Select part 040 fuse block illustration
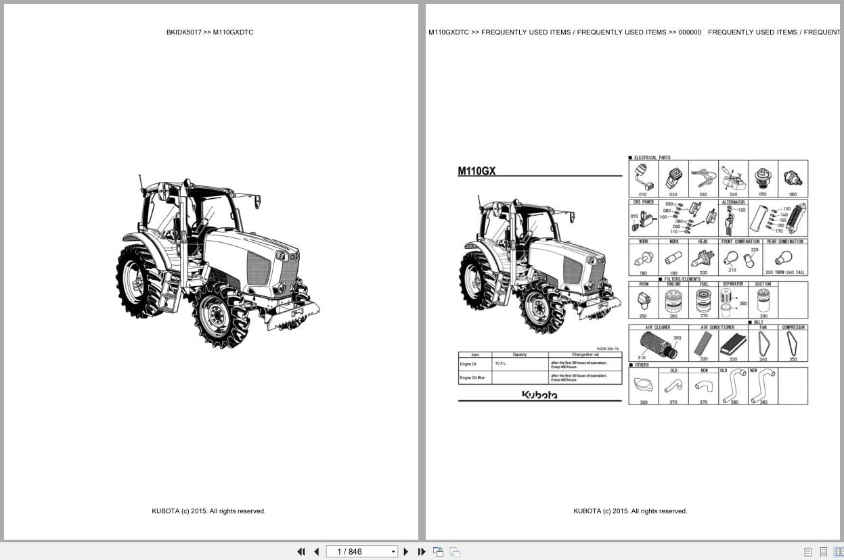844x560 pixels. point(733,179)
